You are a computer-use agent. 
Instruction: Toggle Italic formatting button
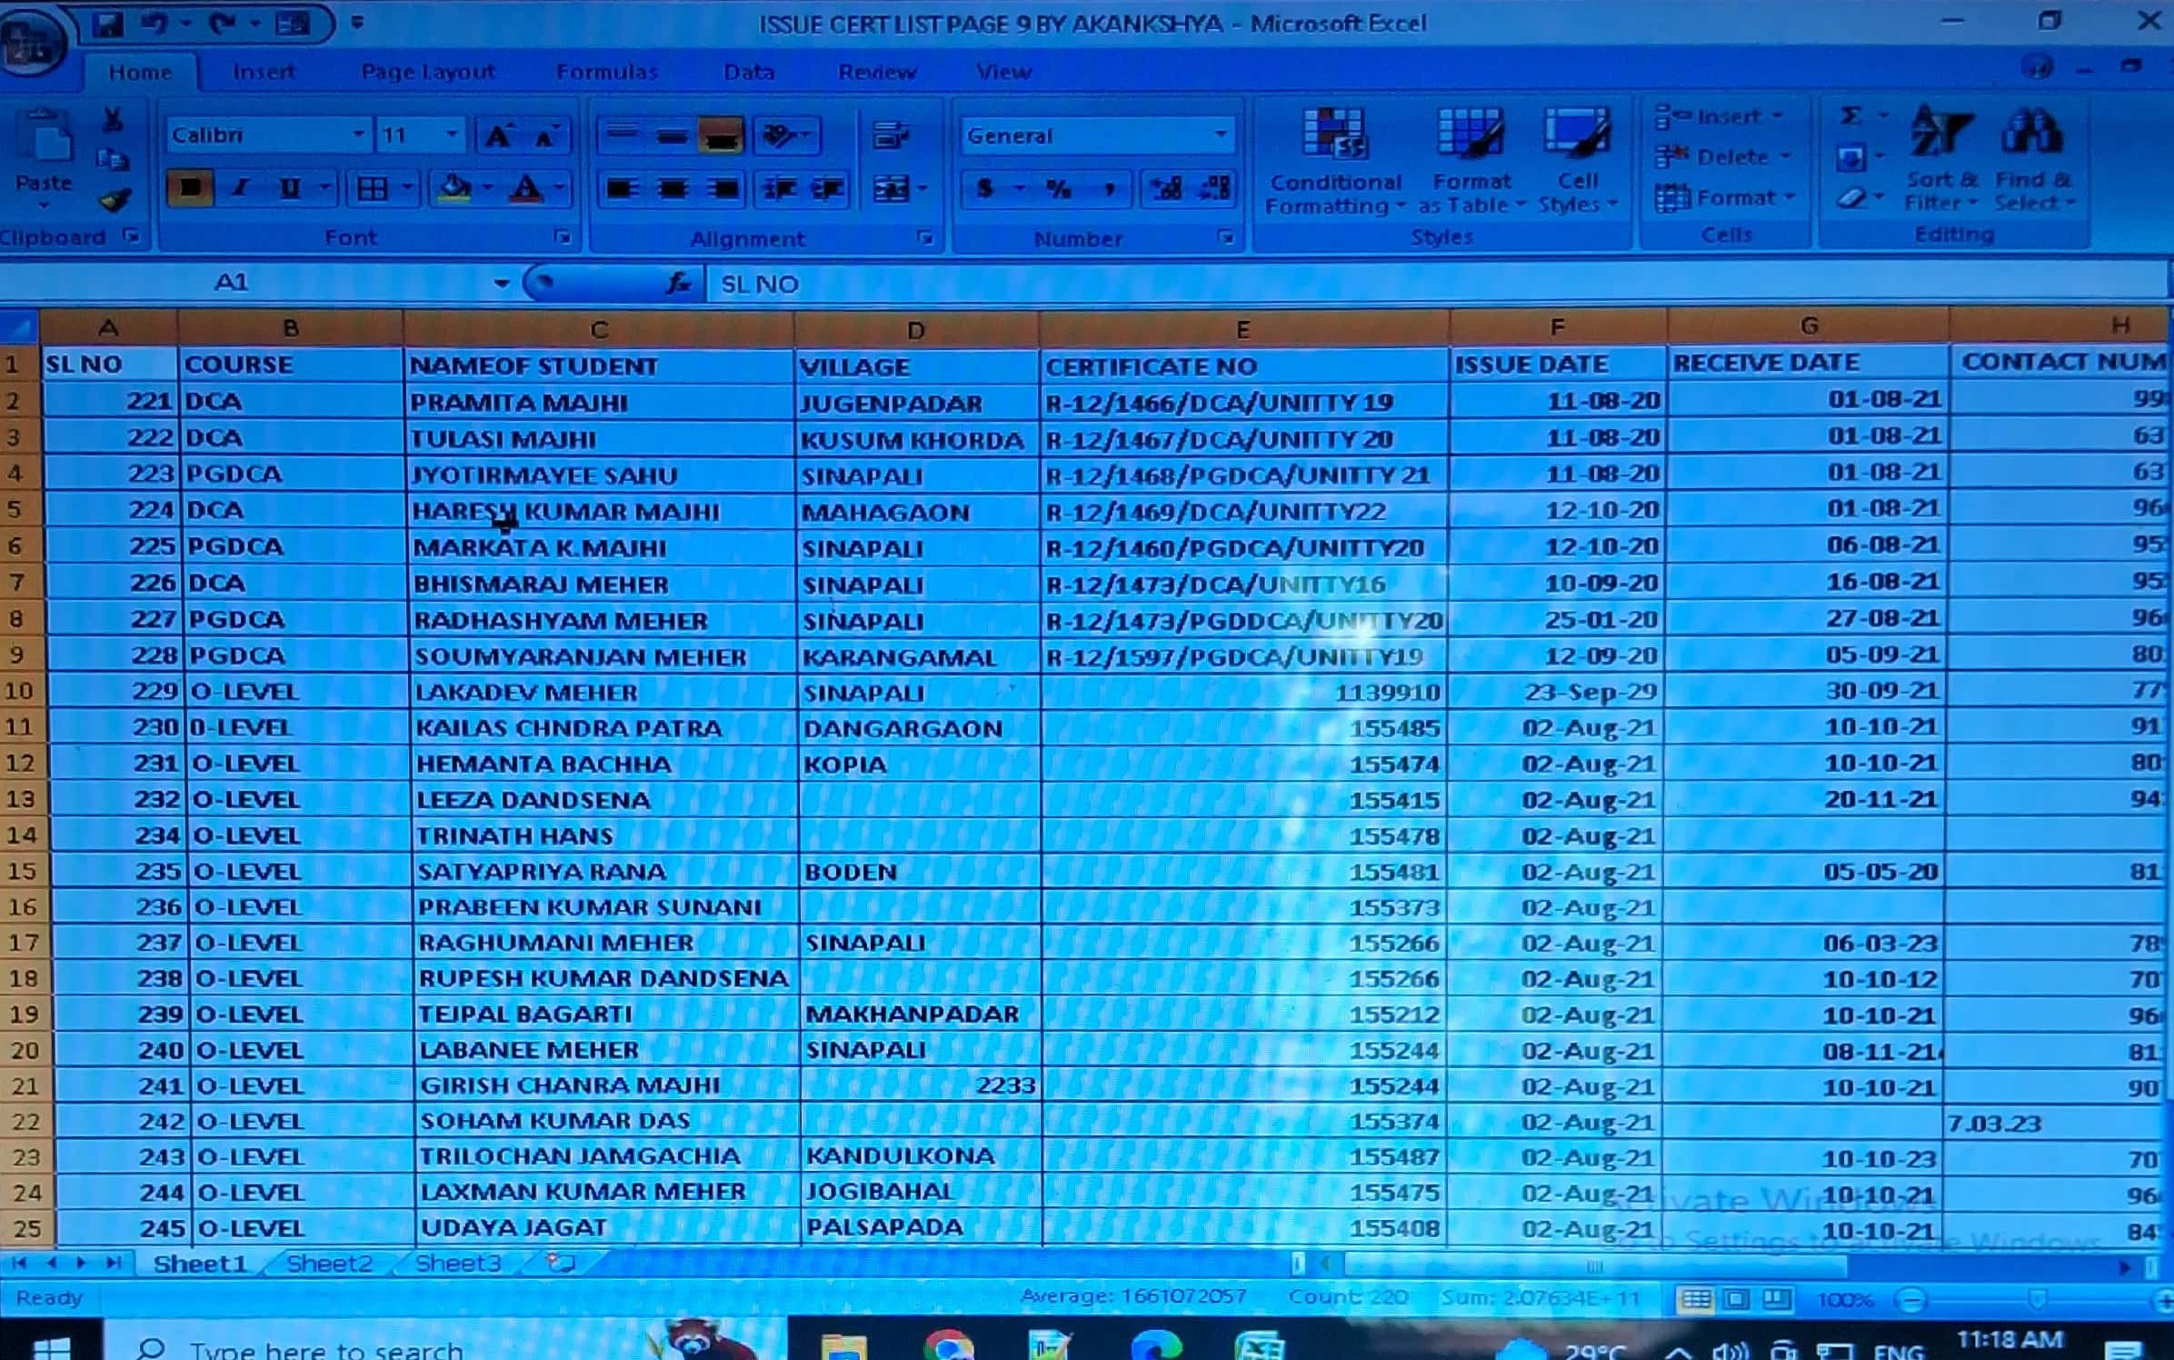pyautogui.click(x=240, y=188)
